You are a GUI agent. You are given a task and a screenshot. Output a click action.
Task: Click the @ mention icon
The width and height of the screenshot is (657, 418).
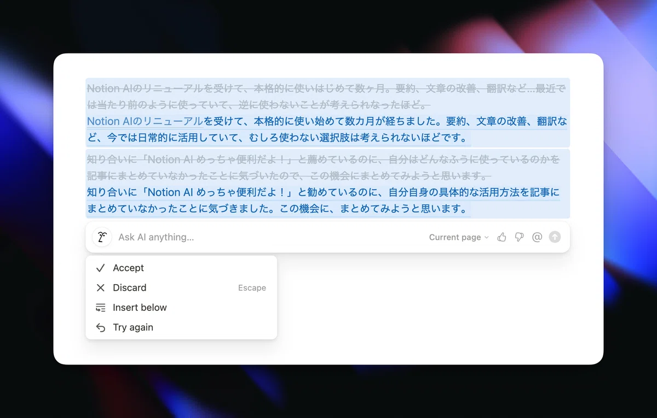pos(537,237)
